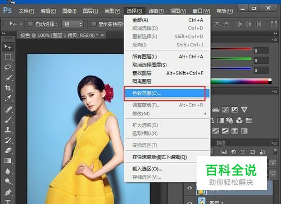Select the Pen tool
Image resolution: width=281 pixels, height=204 pixels.
coord(8,192)
